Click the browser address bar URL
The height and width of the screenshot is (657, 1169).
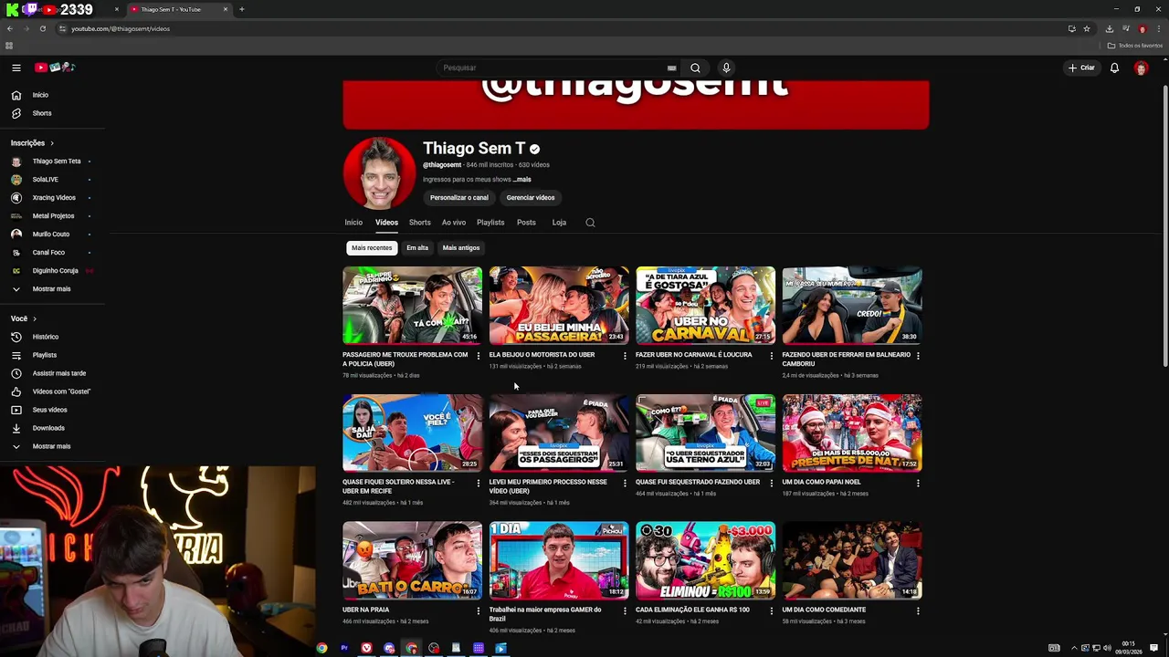(x=121, y=28)
